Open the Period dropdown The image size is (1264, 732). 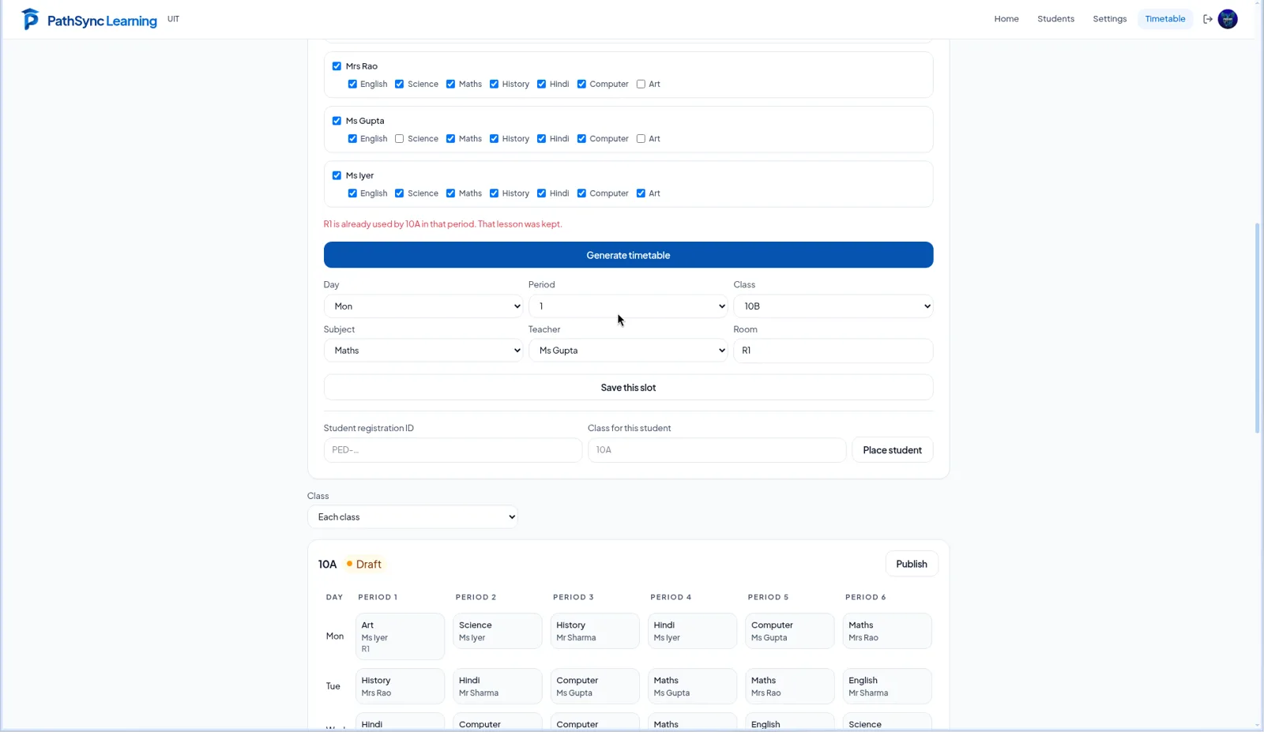628,306
